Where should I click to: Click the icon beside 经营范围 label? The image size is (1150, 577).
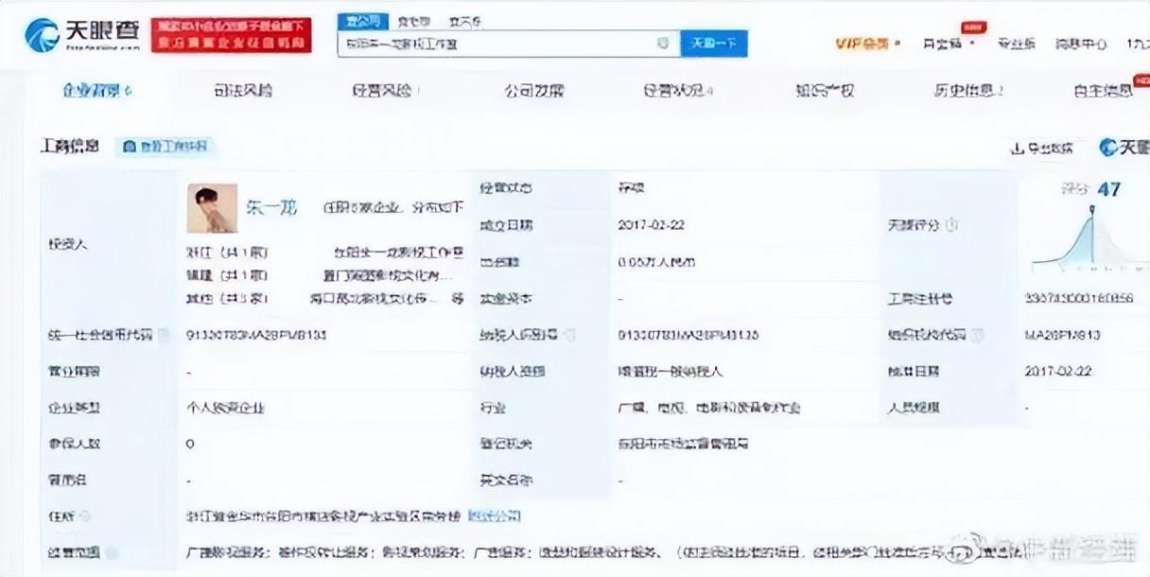coord(112,552)
